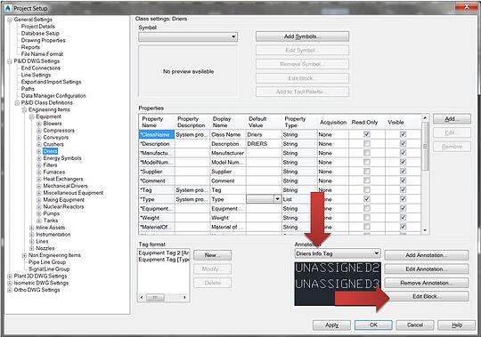Collapse the General Settings tree node
Image resolution: width=481 pixels, height=337 pixels.
10,20
